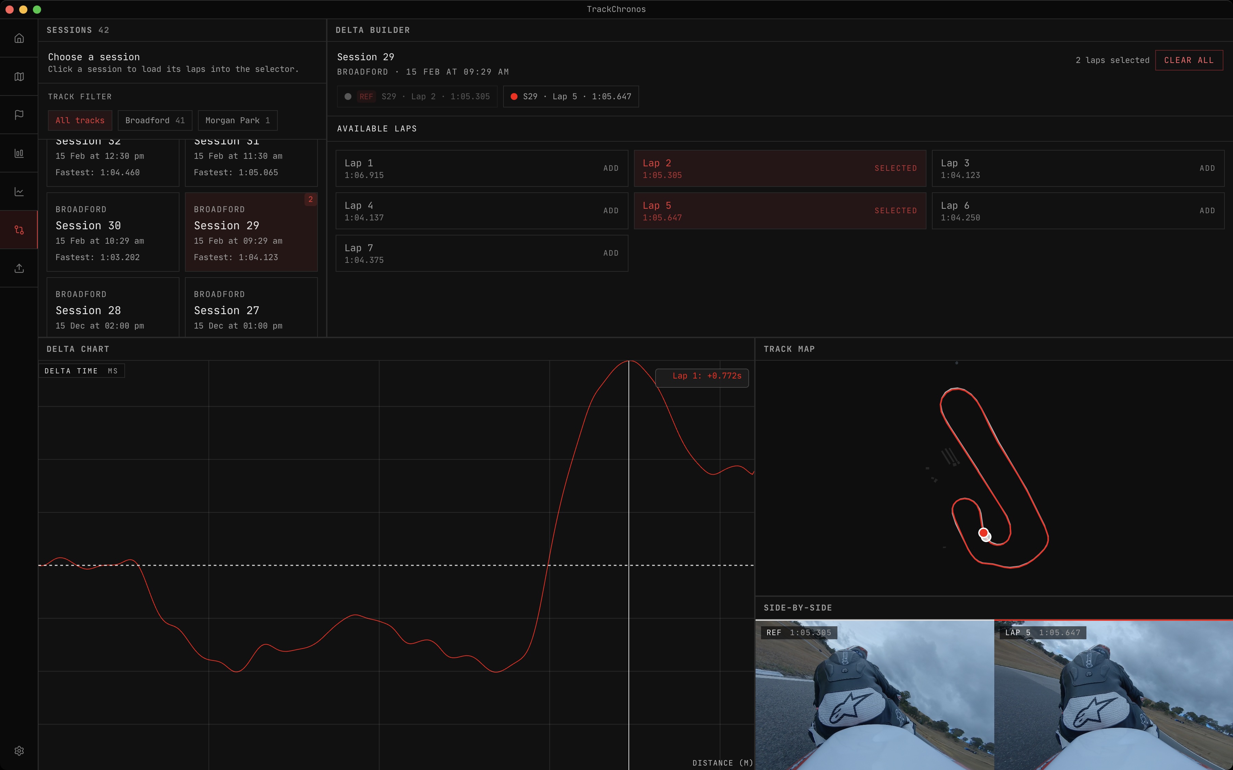Select the delta comparison route icon
The image size is (1233, 770).
pyautogui.click(x=19, y=230)
